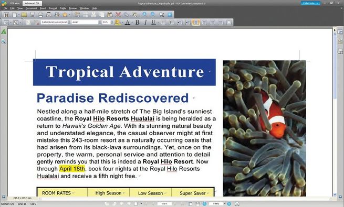The height and width of the screenshot is (207, 344).
Task: Open the favorites star dropdown arrow
Action: click(x=69, y=15)
